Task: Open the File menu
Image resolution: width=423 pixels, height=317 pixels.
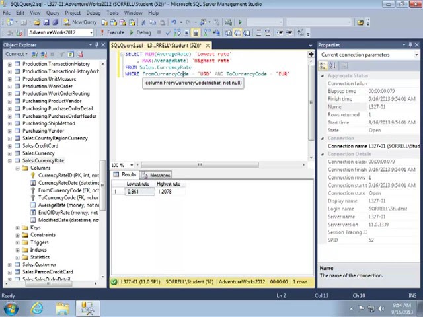Action: click(x=7, y=13)
